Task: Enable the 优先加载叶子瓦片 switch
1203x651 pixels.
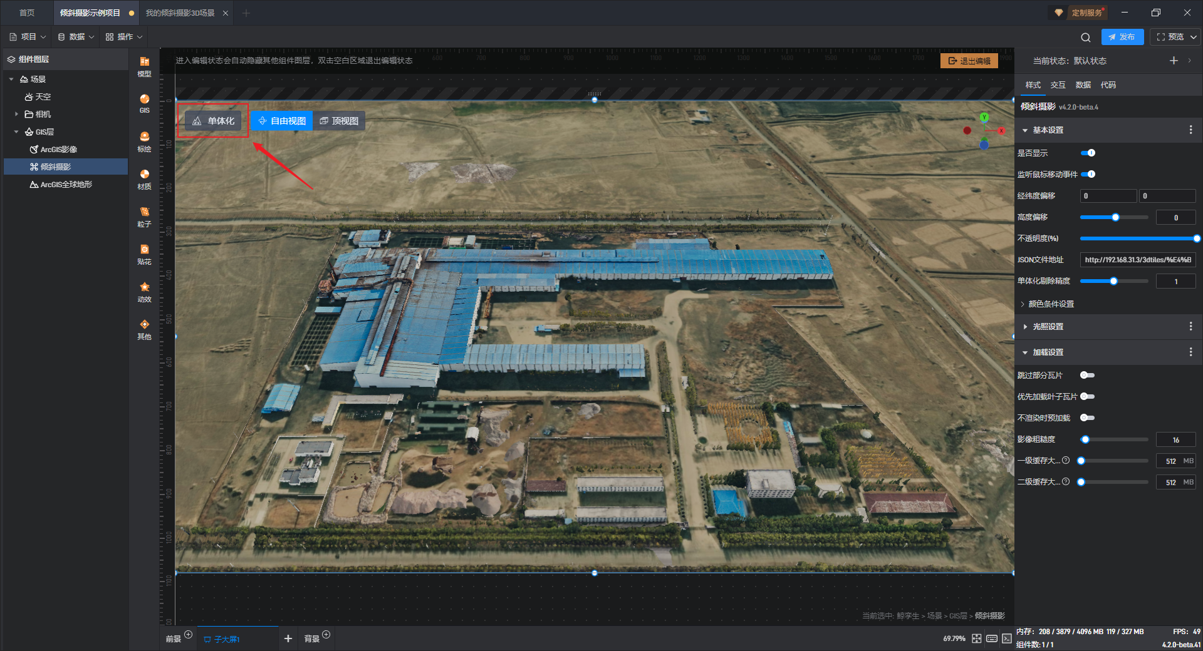Action: point(1087,396)
